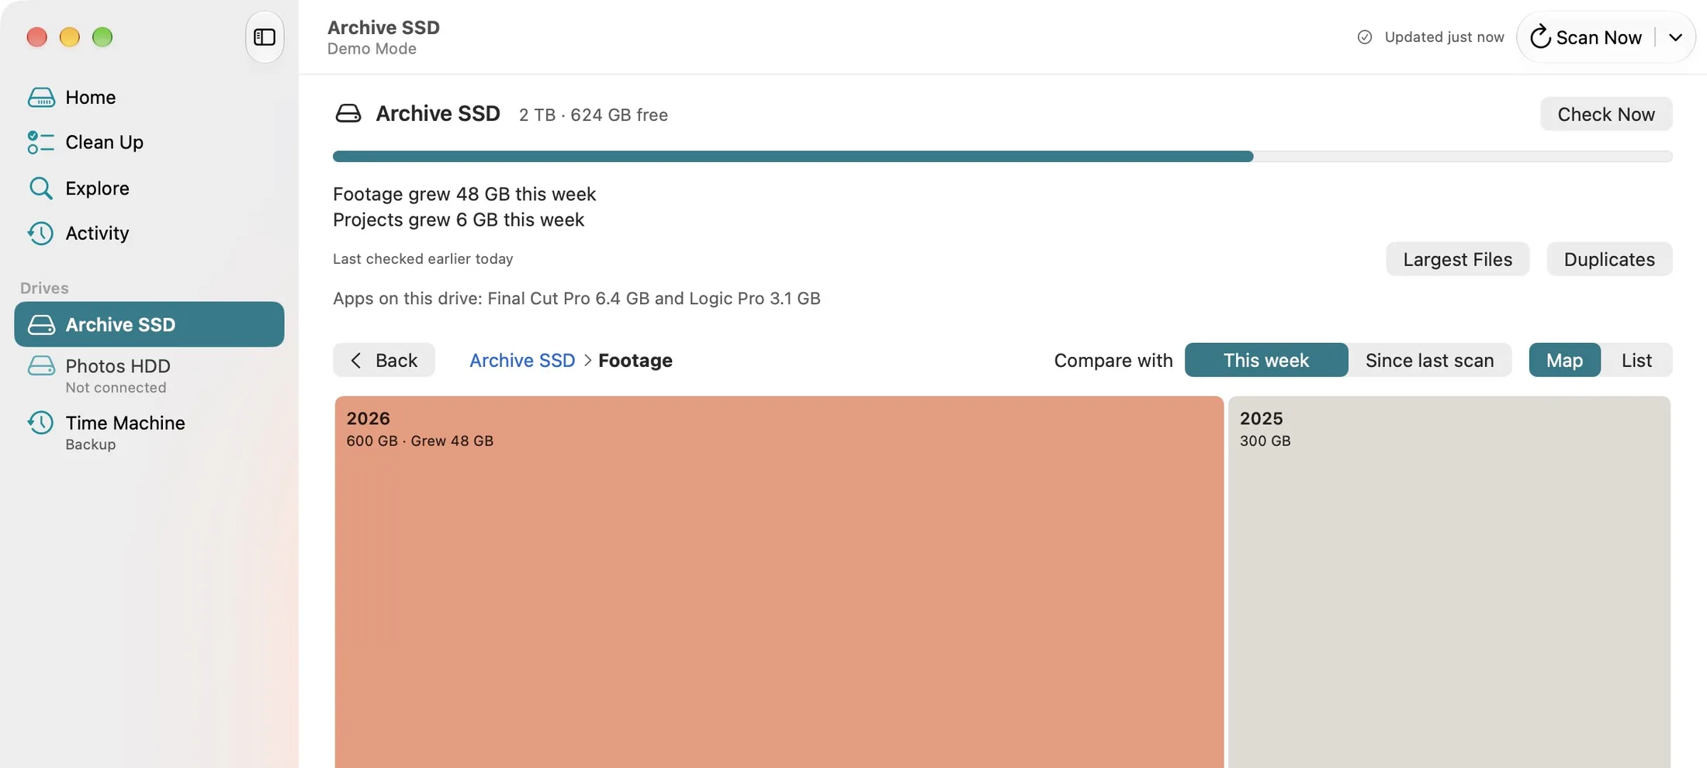Open Largest Files

tap(1457, 259)
